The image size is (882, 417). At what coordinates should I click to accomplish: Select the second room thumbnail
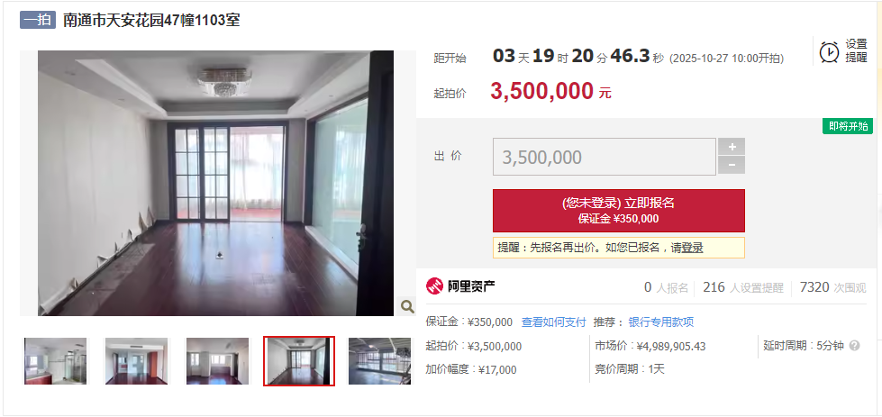(x=137, y=361)
